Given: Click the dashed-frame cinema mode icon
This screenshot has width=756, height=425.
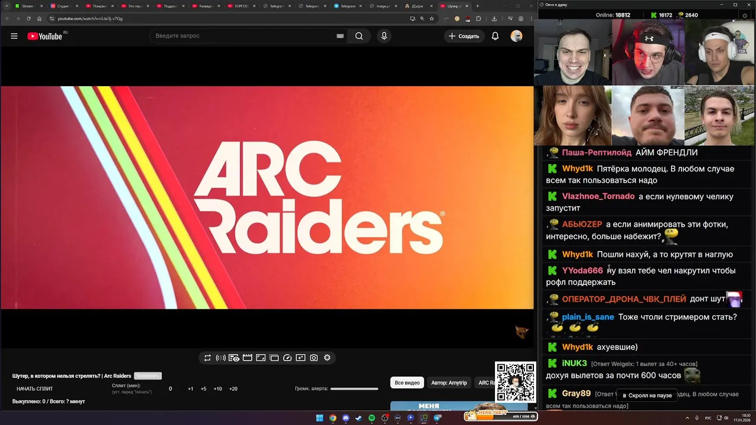Looking at the screenshot, I should click(x=274, y=358).
